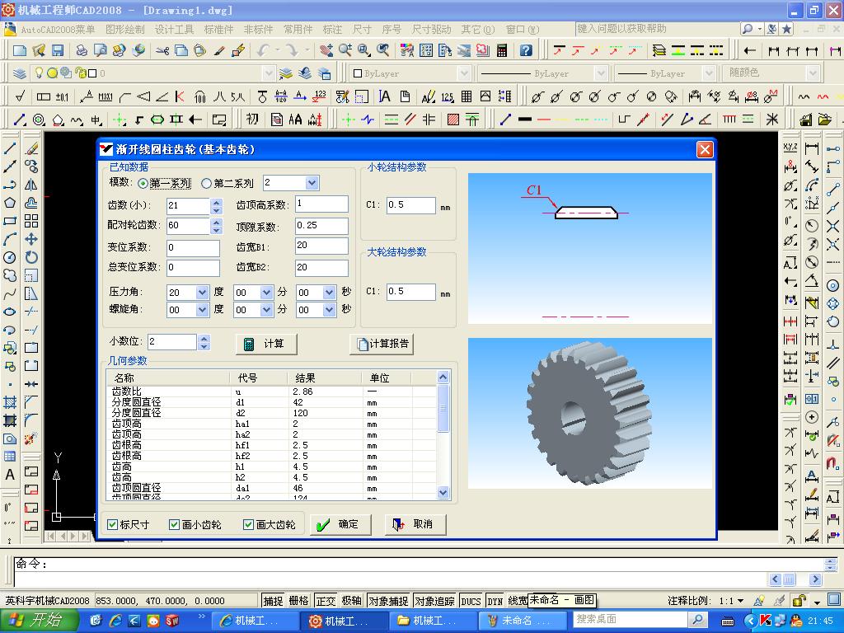Click the Print icon in top toolbar
Viewport: 844px width, 633px height.
[x=82, y=50]
